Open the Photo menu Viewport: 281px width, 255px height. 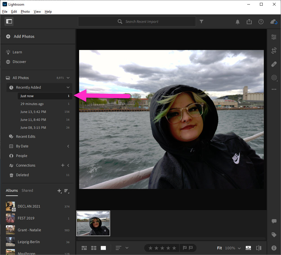(25, 12)
